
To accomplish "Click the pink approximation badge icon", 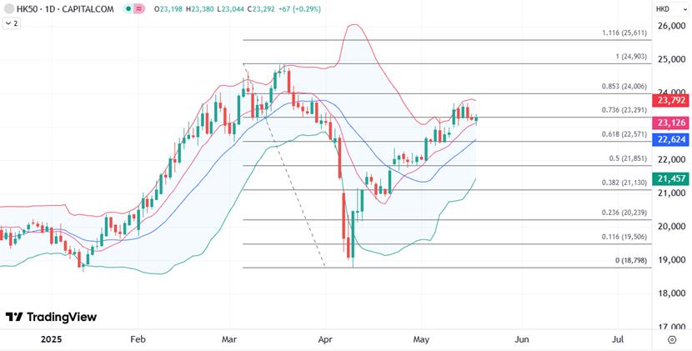I will tap(138, 8).
